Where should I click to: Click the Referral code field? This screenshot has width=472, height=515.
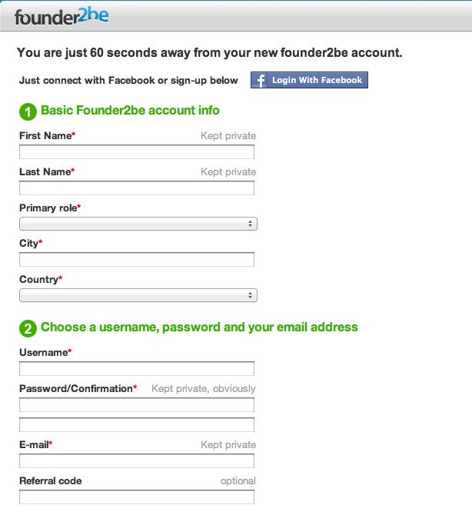click(x=137, y=497)
